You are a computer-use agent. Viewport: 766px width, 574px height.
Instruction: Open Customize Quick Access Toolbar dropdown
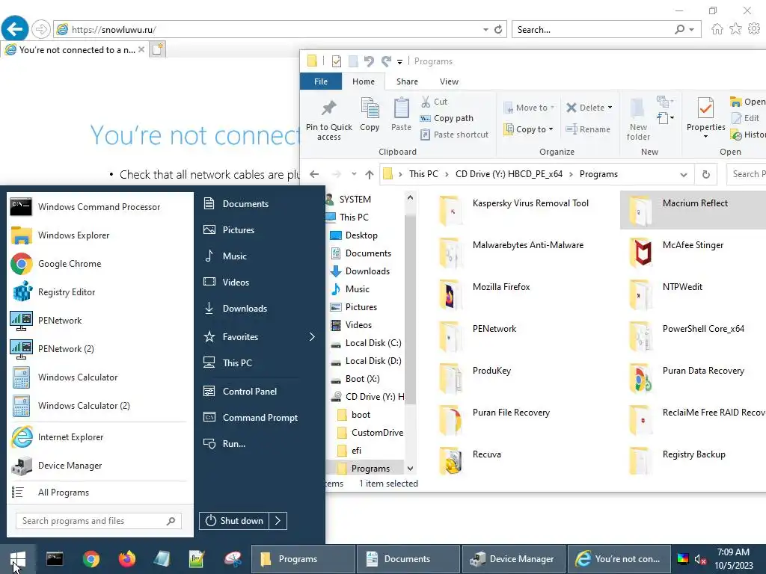pyautogui.click(x=399, y=61)
